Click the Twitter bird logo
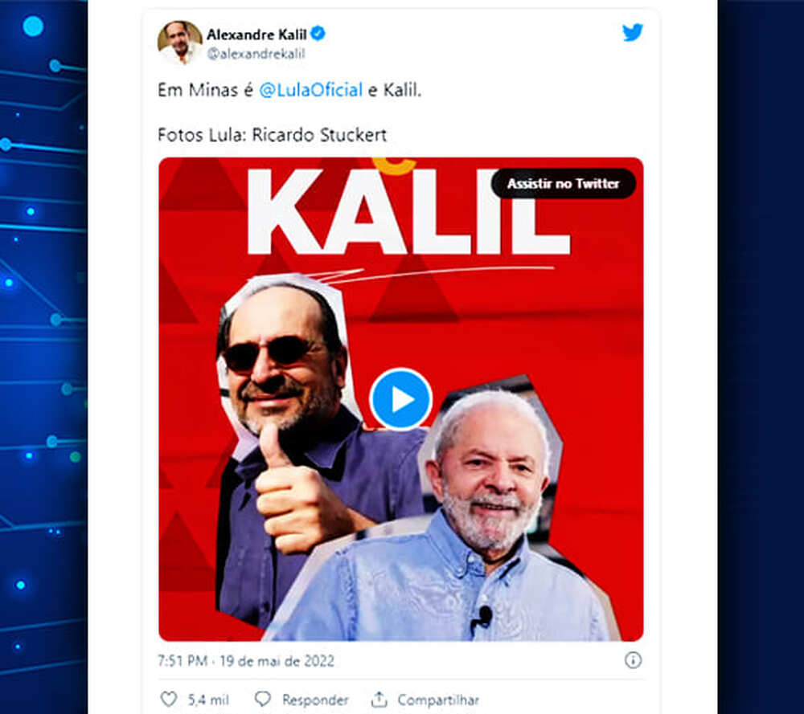 pyautogui.click(x=632, y=32)
